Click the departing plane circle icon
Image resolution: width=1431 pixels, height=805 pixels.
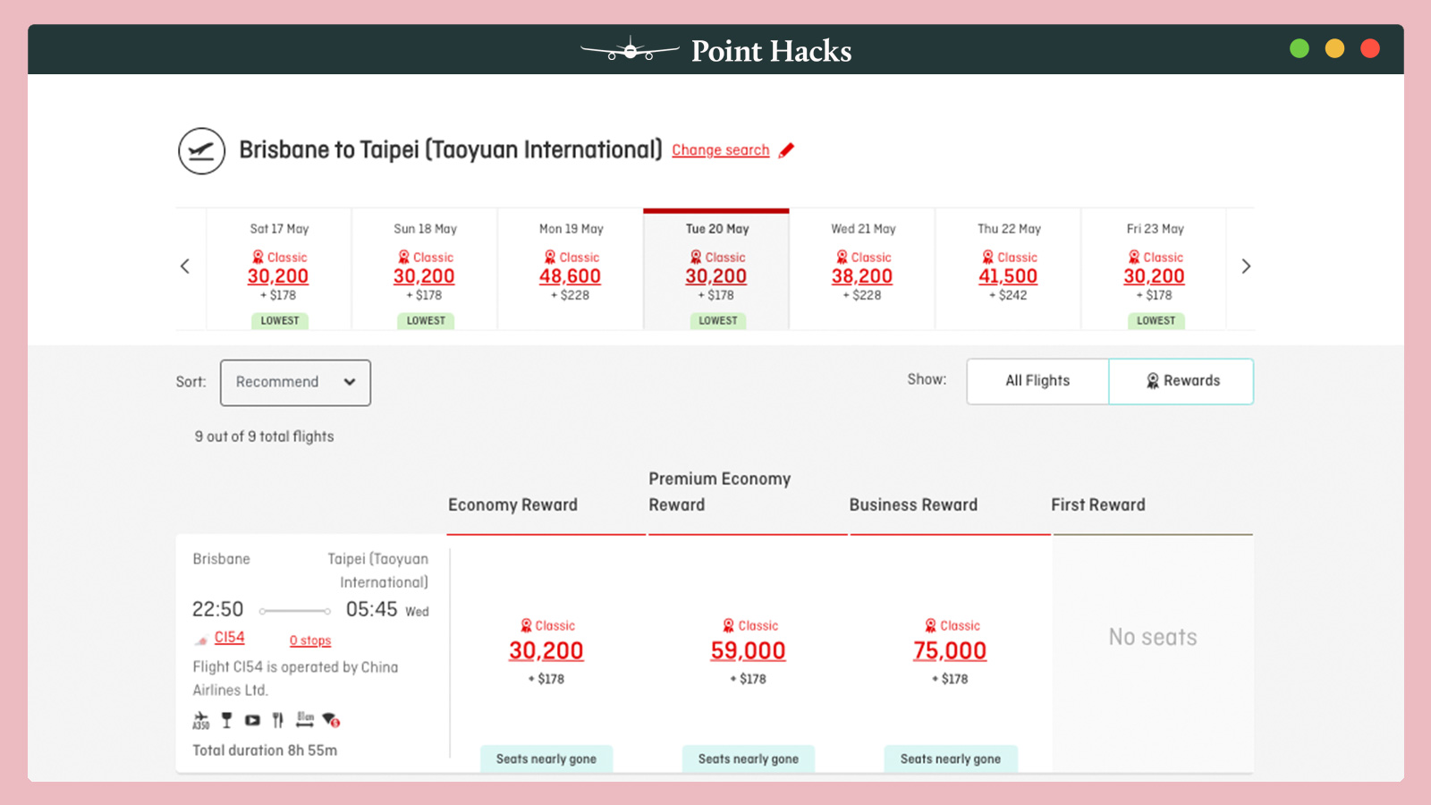pos(201,150)
